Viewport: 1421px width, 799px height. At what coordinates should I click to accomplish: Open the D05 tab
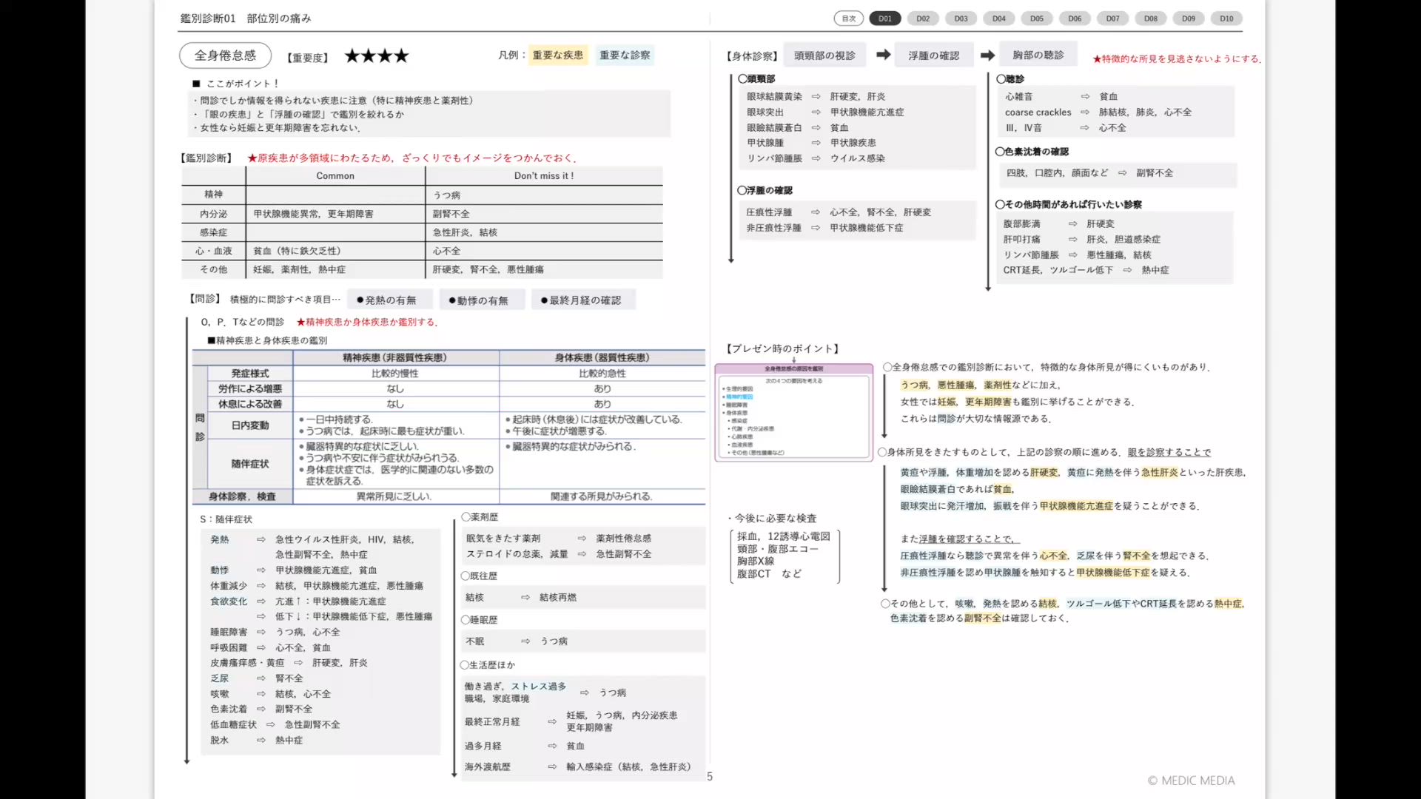pyautogui.click(x=1037, y=18)
